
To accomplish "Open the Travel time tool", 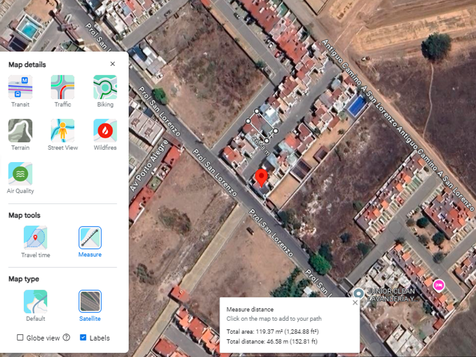I will point(35,238).
